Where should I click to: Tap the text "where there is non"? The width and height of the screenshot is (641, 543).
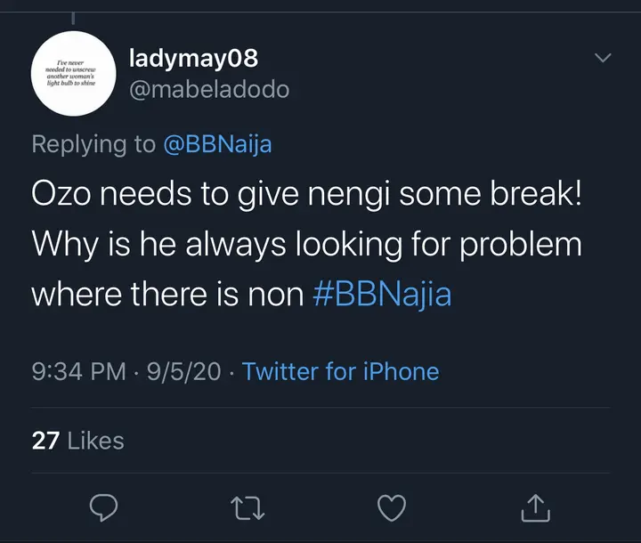(x=167, y=293)
